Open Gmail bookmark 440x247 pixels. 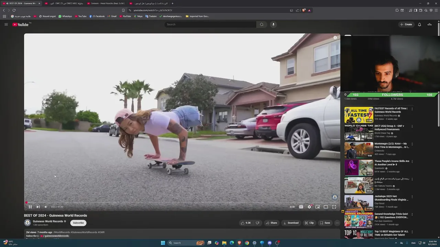point(112,16)
